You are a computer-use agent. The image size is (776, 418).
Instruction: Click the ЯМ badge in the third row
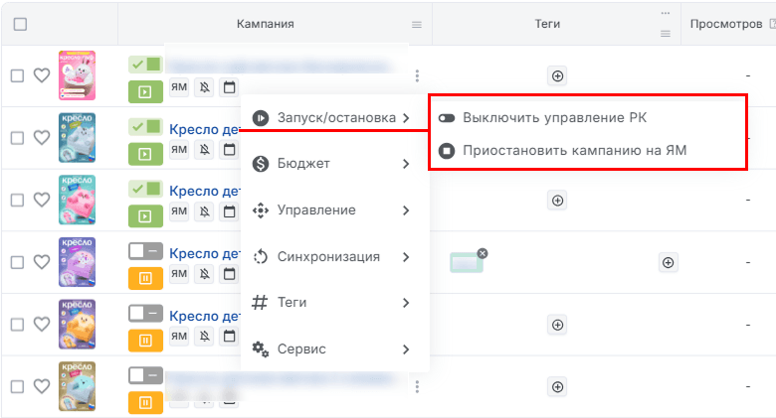(179, 211)
